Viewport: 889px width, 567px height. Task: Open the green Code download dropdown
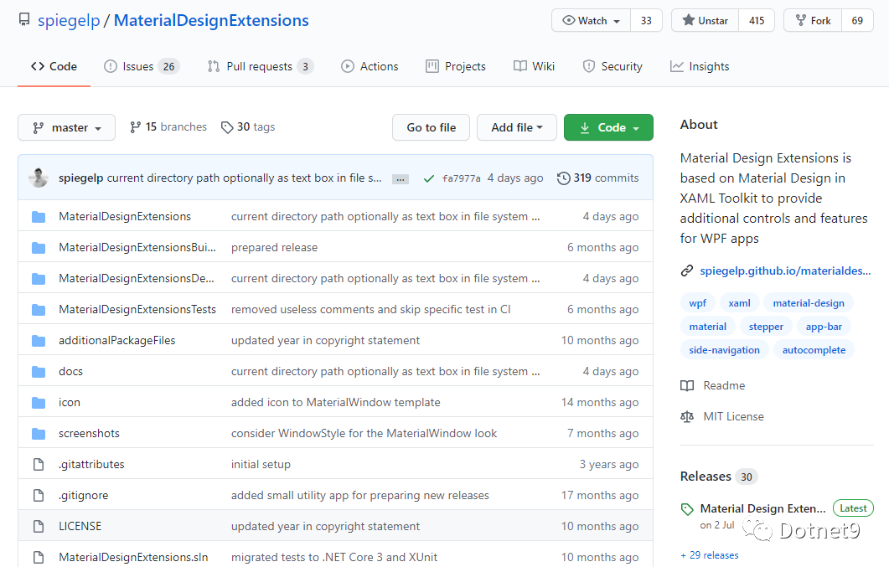click(608, 127)
